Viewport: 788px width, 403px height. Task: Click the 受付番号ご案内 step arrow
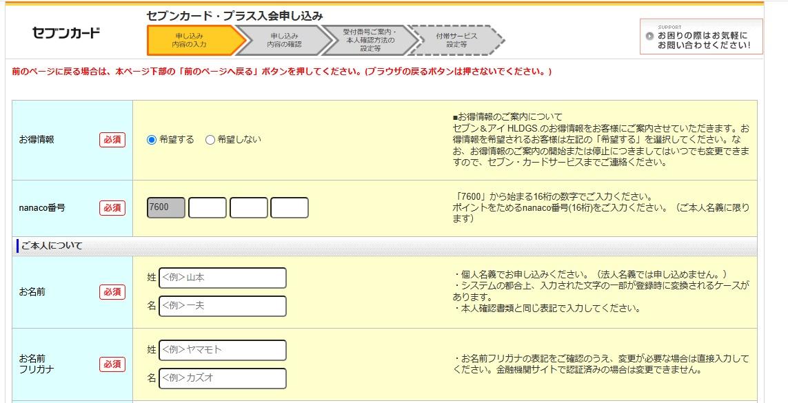(x=370, y=40)
